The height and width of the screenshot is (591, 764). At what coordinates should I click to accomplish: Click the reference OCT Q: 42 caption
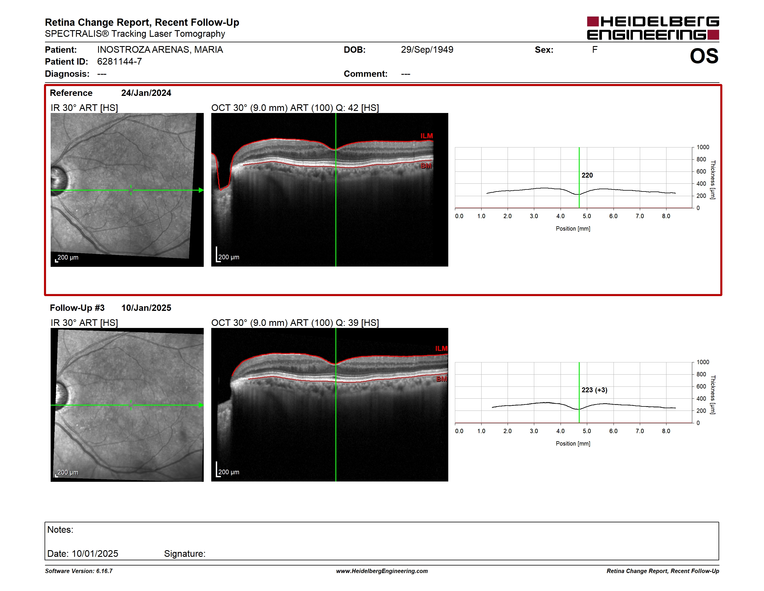pyautogui.click(x=295, y=108)
